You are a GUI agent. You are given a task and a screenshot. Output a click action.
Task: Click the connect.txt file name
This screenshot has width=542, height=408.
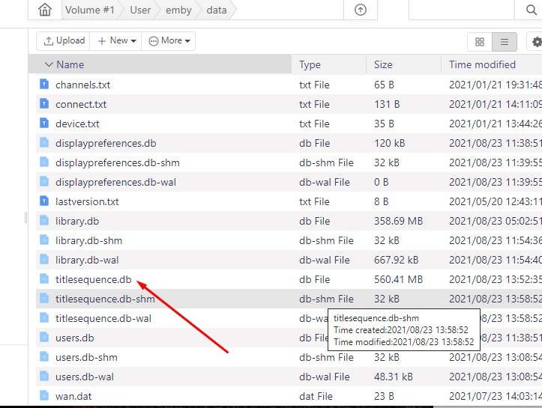(x=81, y=104)
